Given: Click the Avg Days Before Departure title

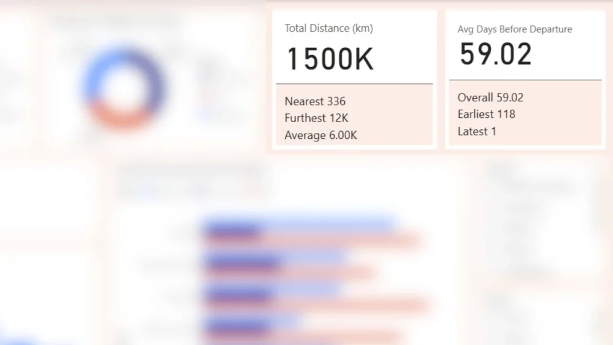Looking at the screenshot, I should 514,29.
